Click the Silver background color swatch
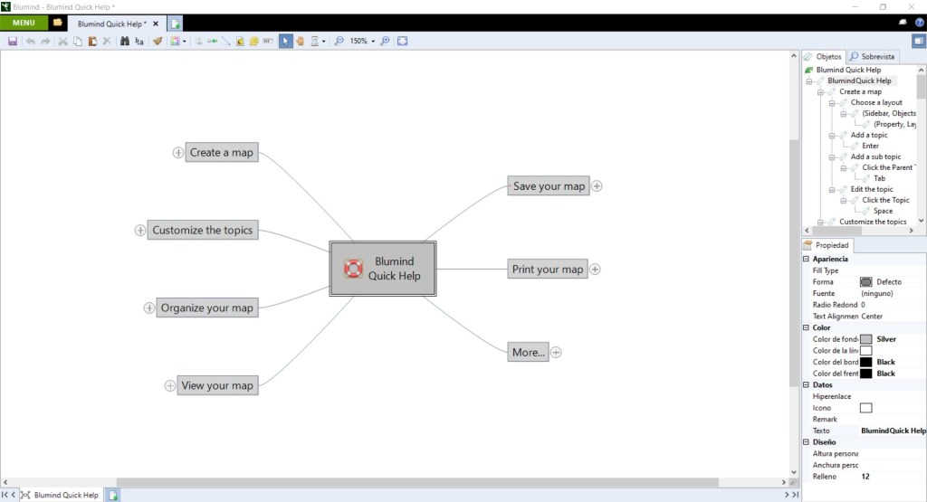The width and height of the screenshot is (927, 502). point(865,339)
